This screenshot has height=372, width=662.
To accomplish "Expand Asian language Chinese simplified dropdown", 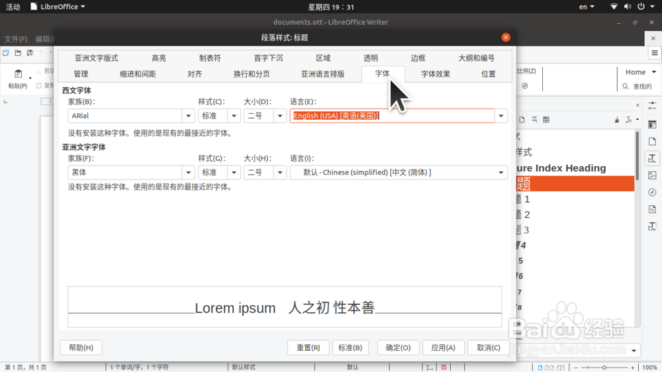I will click(x=501, y=172).
